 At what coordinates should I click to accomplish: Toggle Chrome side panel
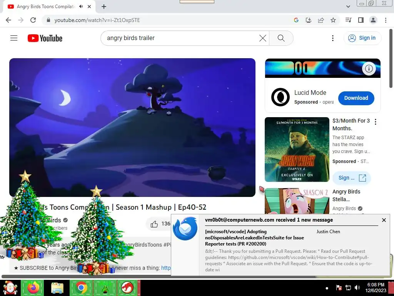[x=361, y=20]
